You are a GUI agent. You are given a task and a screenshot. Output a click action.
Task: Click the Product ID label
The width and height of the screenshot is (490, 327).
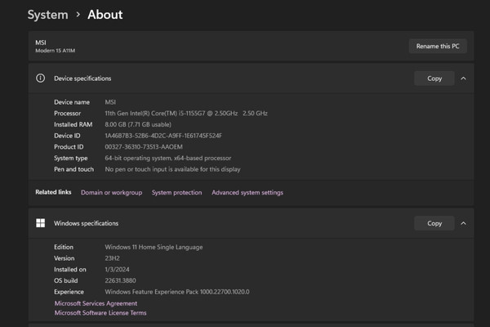click(x=69, y=147)
